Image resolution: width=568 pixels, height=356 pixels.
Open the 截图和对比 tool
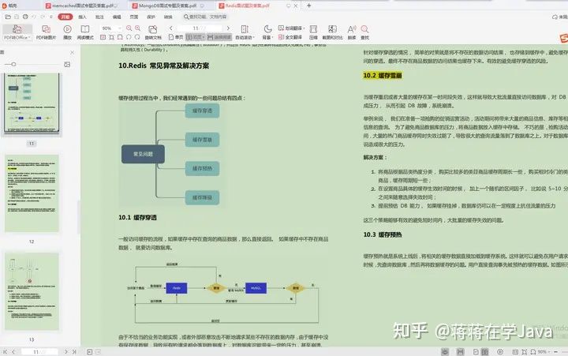(x=332, y=32)
